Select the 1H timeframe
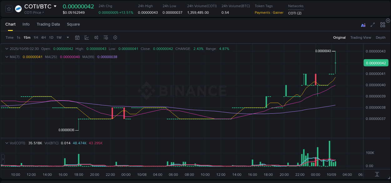Viewport: 391px width, 183px height. (x=36, y=37)
